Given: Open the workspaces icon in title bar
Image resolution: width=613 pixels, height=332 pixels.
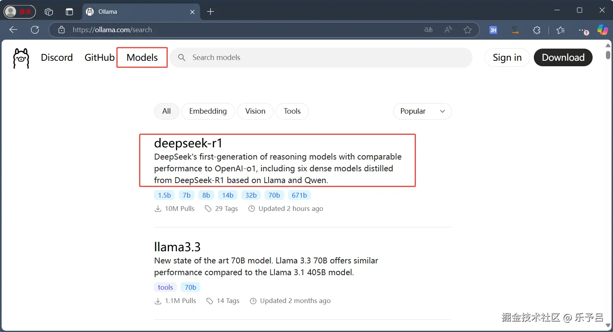Looking at the screenshot, I should (49, 12).
